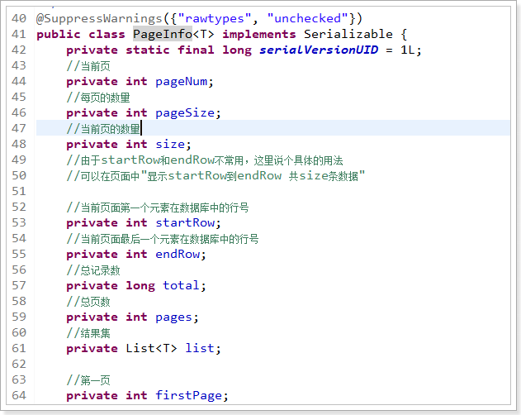Click the total field name

click(181, 285)
